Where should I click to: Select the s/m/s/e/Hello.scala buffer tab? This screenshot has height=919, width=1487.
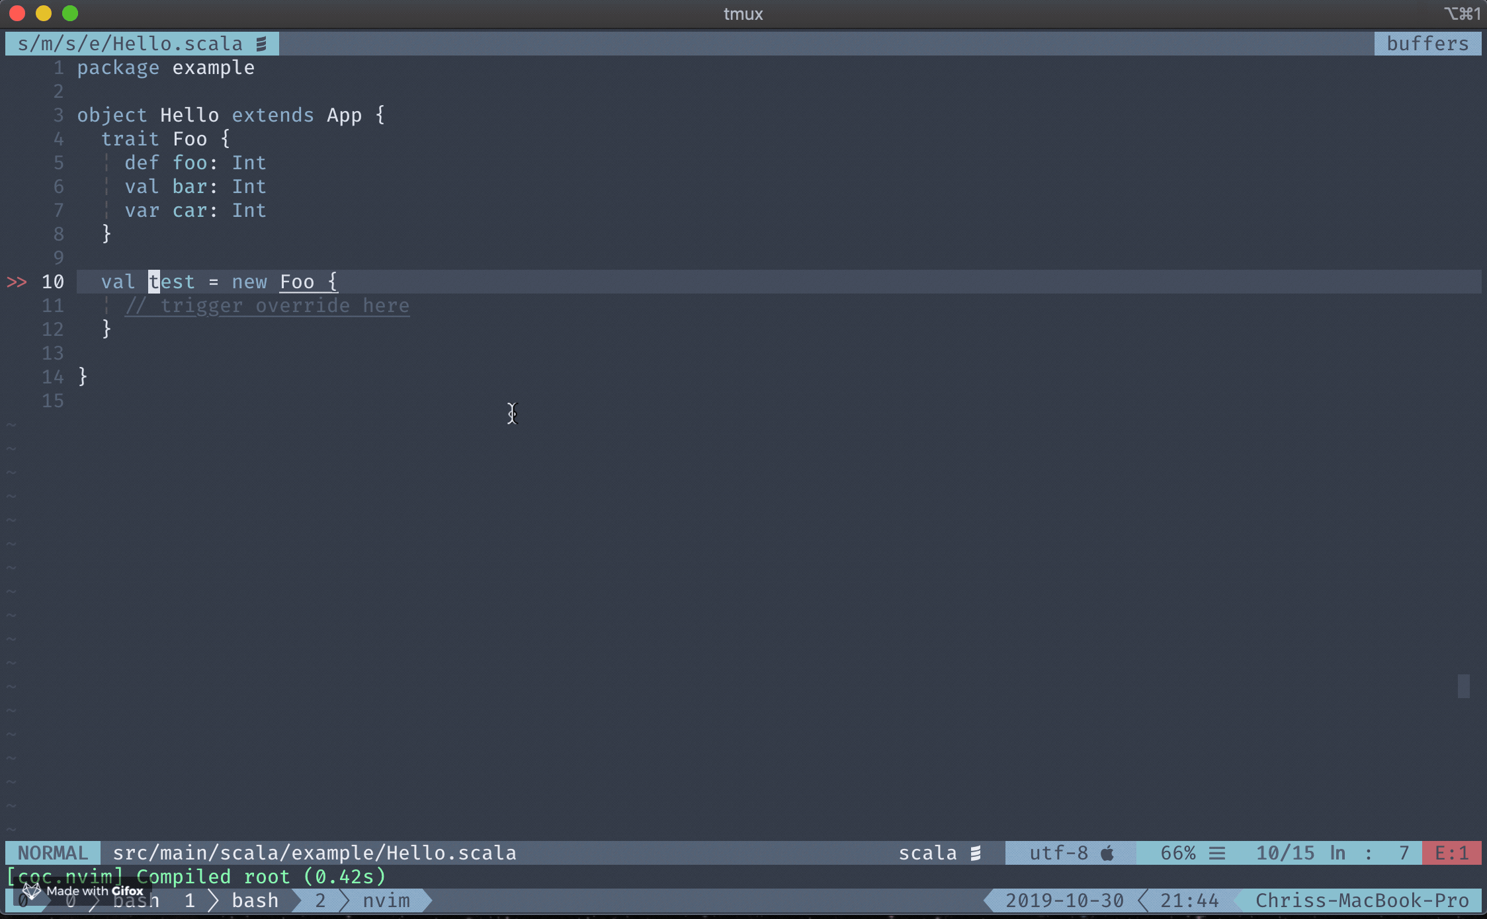(x=142, y=44)
